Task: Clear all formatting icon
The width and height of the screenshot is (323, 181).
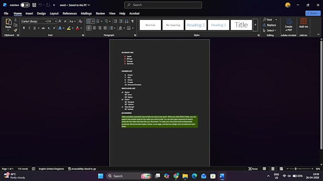Action: click(x=81, y=21)
